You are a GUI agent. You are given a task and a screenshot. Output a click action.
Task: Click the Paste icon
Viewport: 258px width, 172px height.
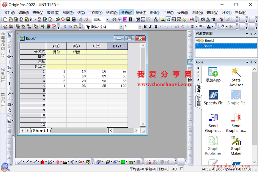tap(76, 27)
